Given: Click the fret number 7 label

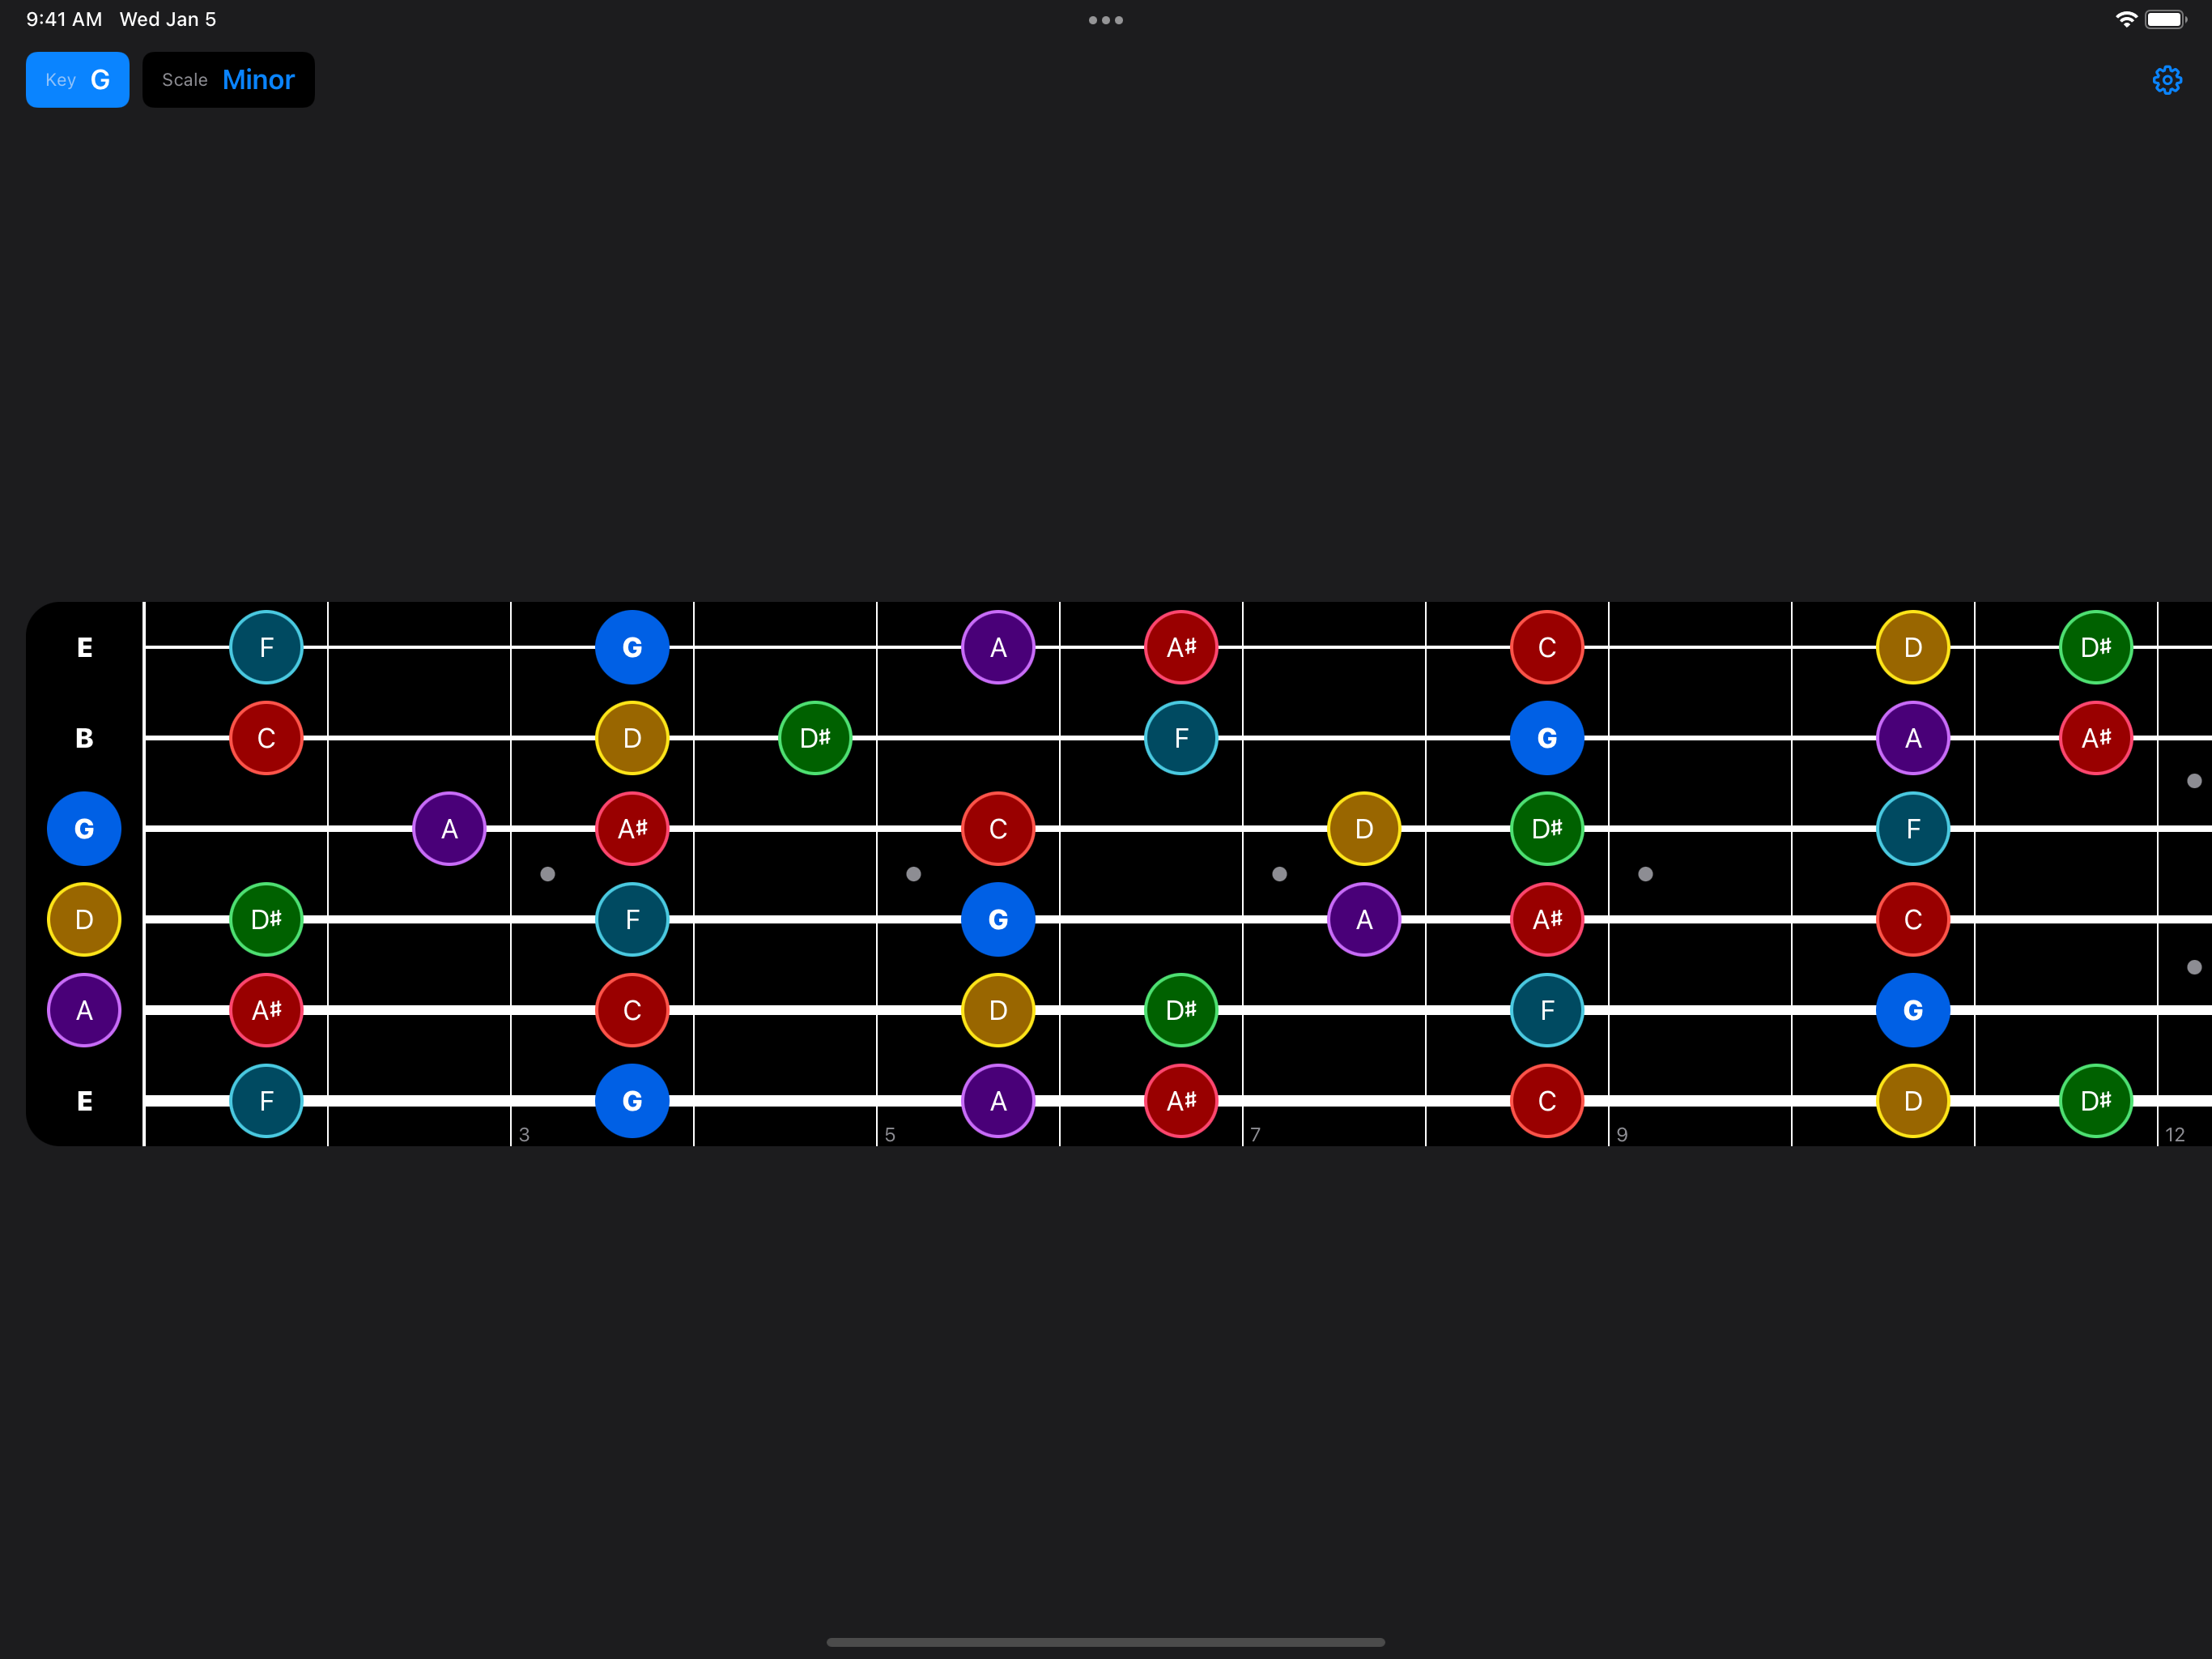Looking at the screenshot, I should [x=1255, y=1135].
